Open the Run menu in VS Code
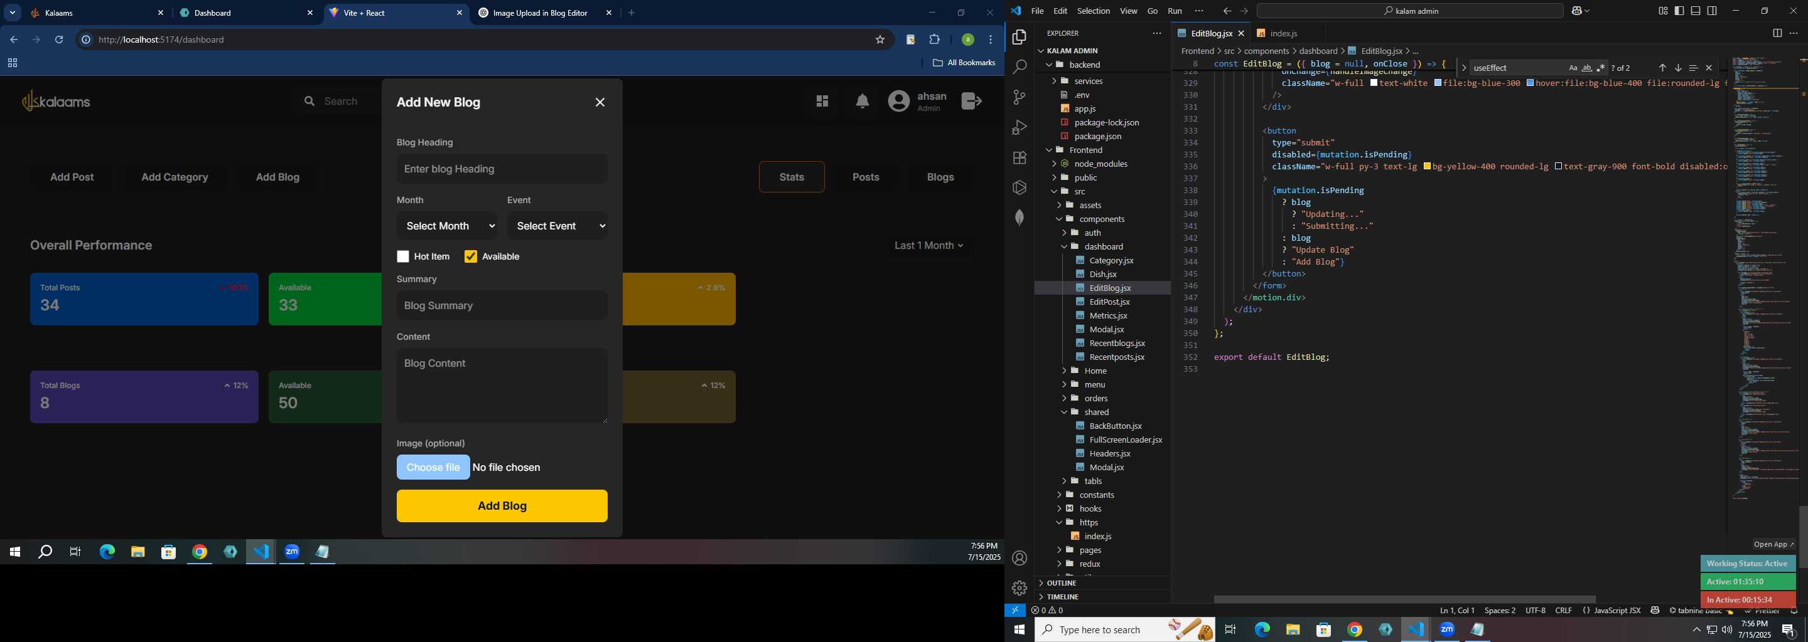1808x642 pixels. click(x=1175, y=11)
